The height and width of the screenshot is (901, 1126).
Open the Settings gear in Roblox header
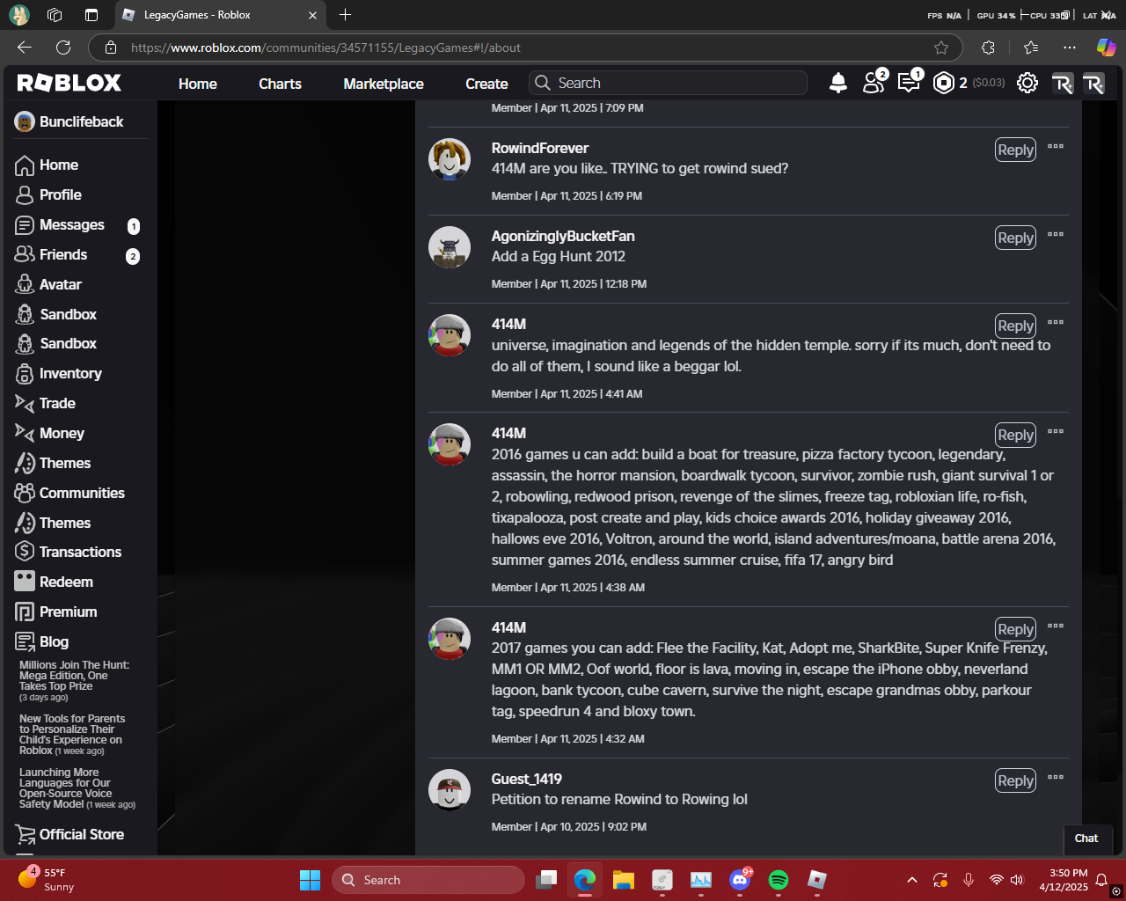coord(1027,83)
